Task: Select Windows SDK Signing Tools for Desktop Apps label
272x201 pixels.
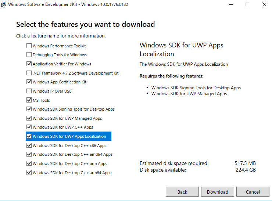Action: click(x=74, y=109)
